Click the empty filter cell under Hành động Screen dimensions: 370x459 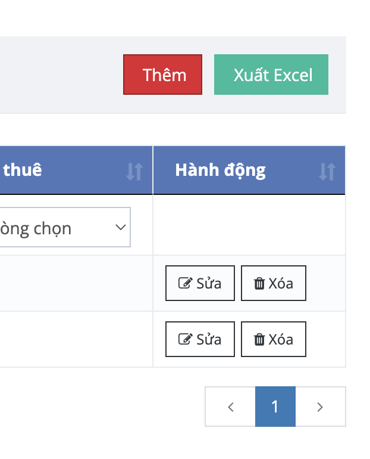coord(249,225)
